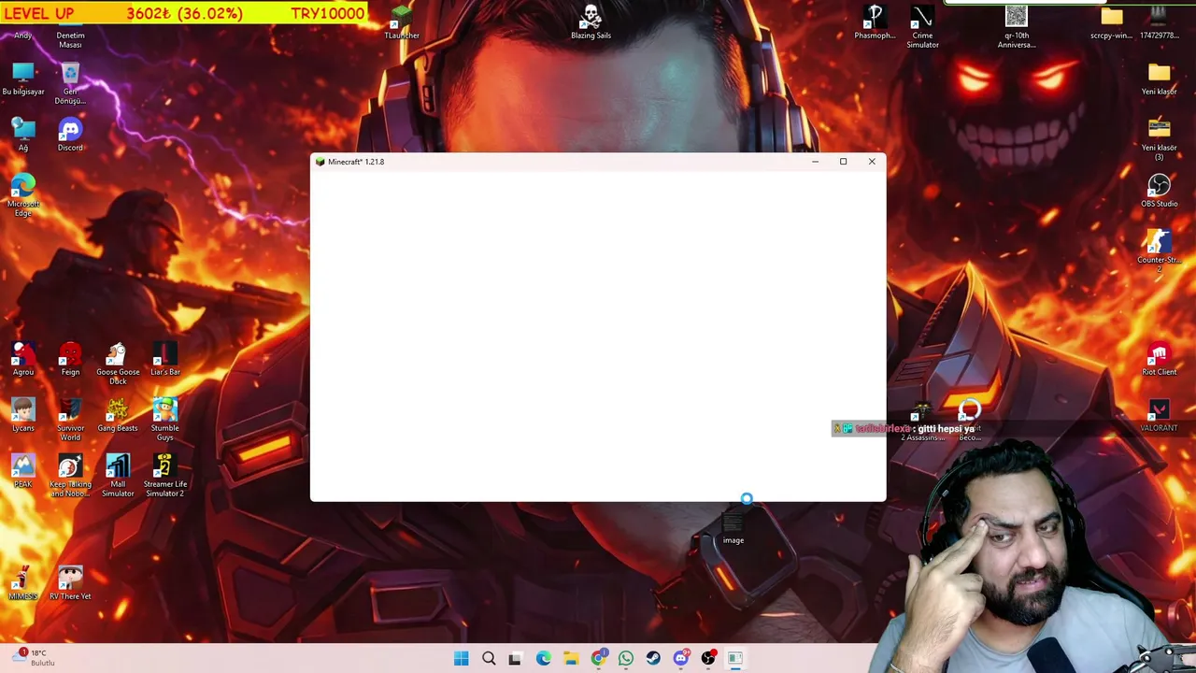Open the Bu bilgisayar desktop icon

click(23, 79)
